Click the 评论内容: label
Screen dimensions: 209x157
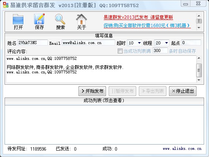pyautogui.click(x=17, y=51)
